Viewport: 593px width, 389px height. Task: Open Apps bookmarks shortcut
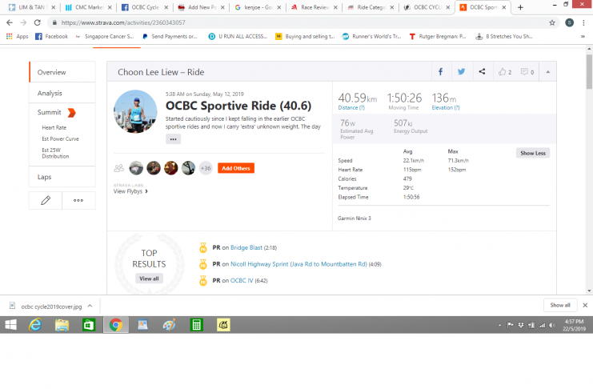point(18,36)
